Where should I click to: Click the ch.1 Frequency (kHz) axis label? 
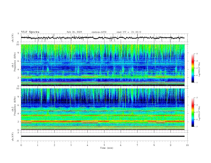pyautogui.click(x=14, y=62)
